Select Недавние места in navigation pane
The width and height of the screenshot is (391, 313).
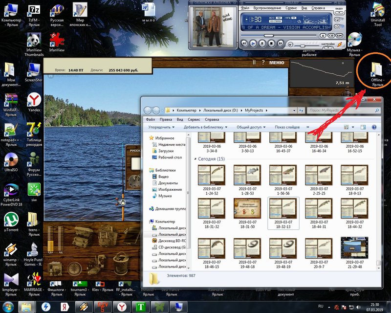pos(169,144)
